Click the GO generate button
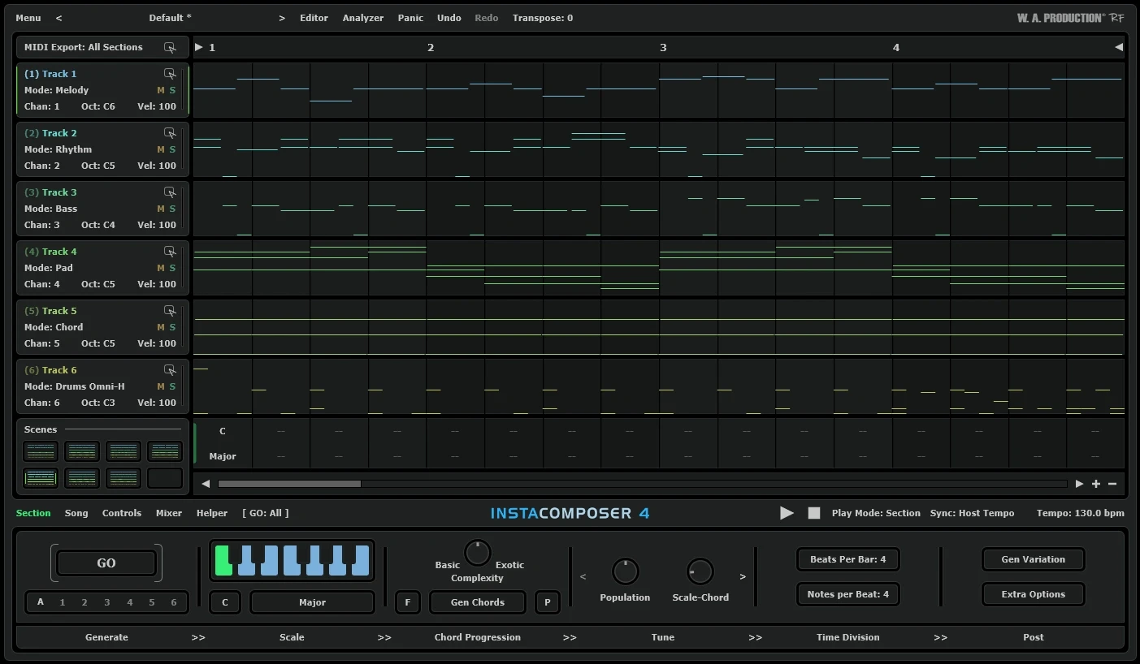This screenshot has width=1140, height=664. click(x=106, y=563)
